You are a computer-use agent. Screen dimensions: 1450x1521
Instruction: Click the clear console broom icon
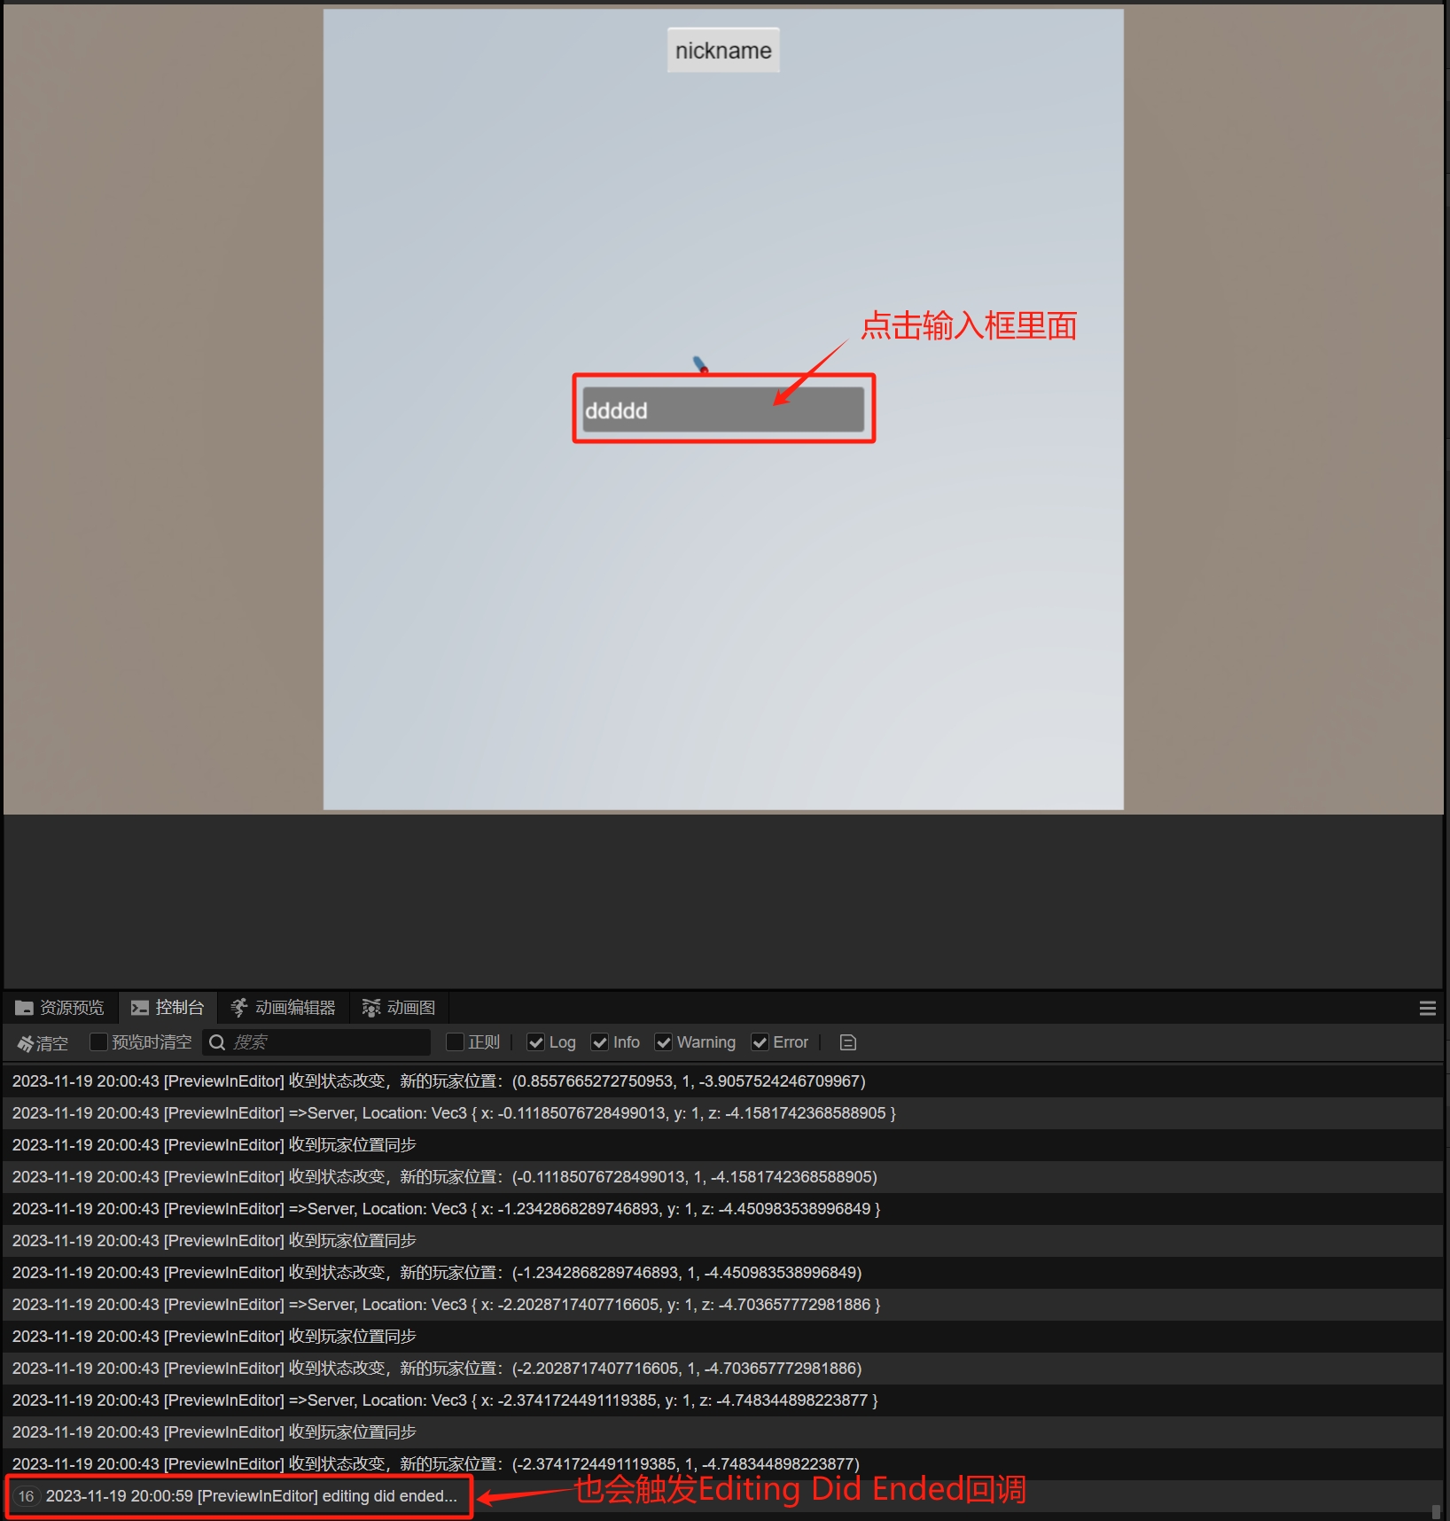[25, 1042]
